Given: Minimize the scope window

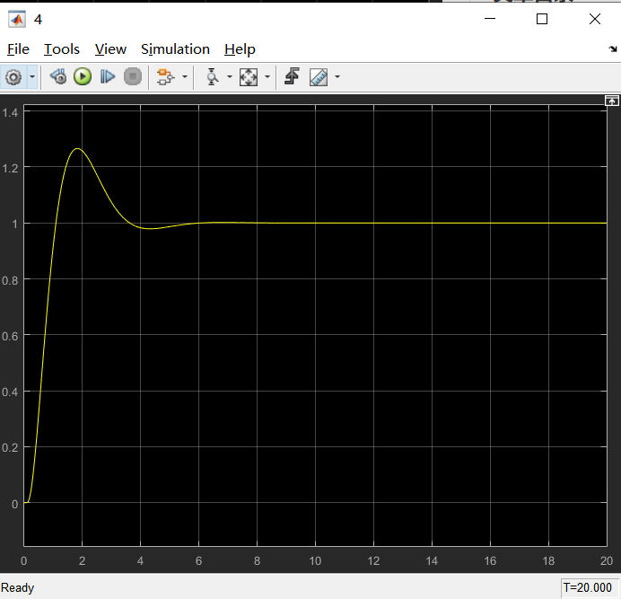Looking at the screenshot, I should click(490, 19).
